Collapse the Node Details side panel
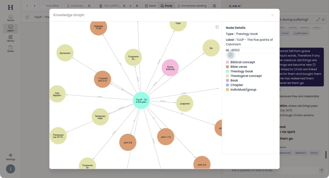Image resolution: width=329 pixels, height=178 pixels. click(217, 27)
